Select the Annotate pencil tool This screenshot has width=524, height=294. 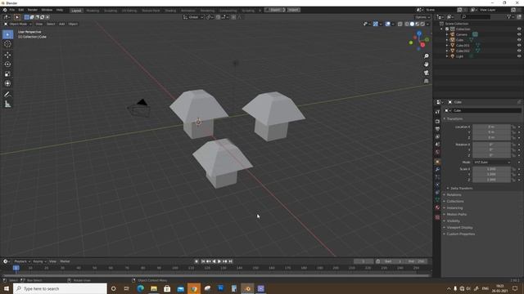(x=7, y=95)
